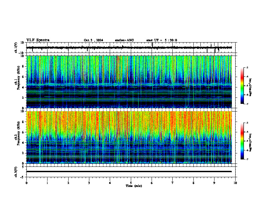Viewport: 265px width, 205px height.
Task: Click the "-7" label on ch.2 color scale
Action: coord(247,159)
